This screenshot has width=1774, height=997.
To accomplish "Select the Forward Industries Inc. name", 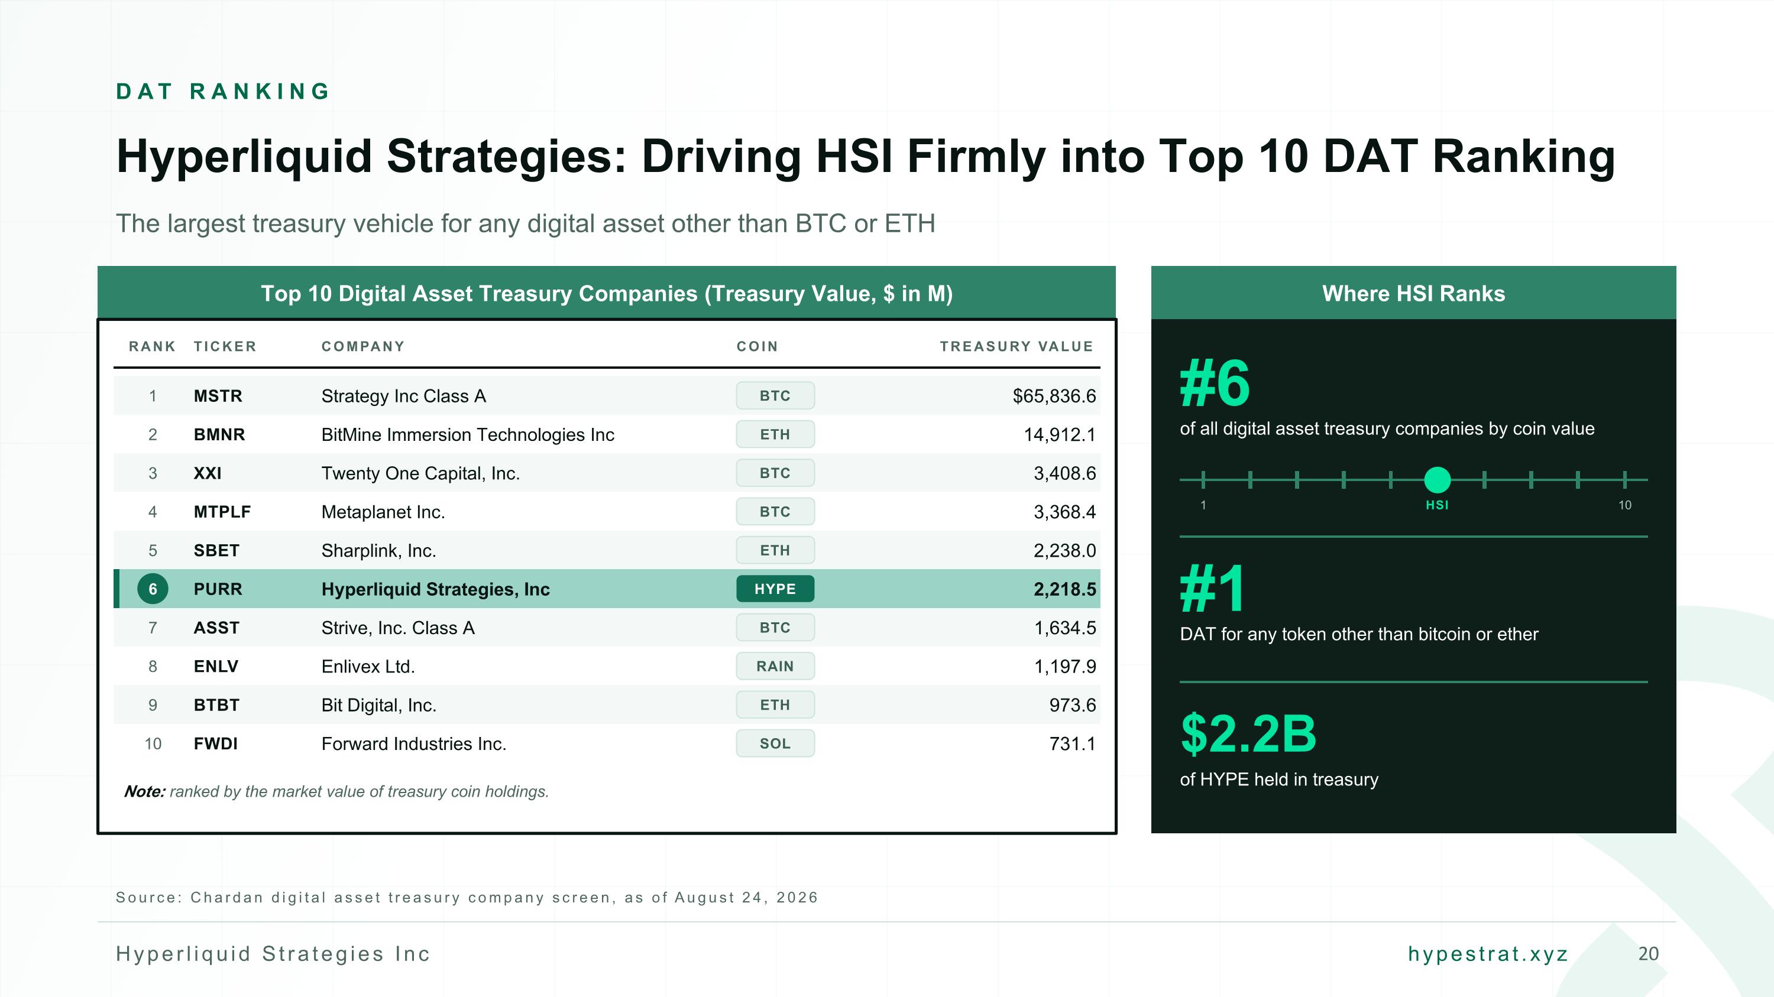I will point(414,743).
